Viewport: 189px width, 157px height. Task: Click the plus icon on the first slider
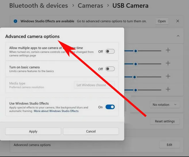[x=168, y=50]
